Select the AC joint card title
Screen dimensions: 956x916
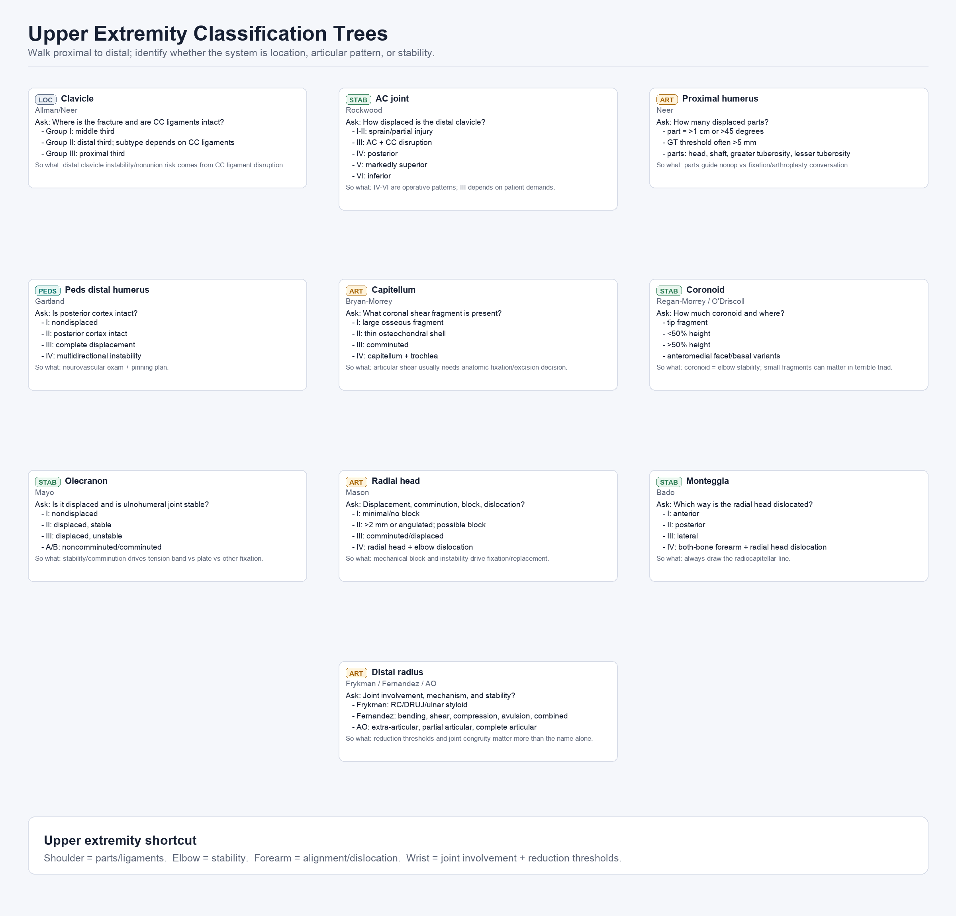[392, 98]
